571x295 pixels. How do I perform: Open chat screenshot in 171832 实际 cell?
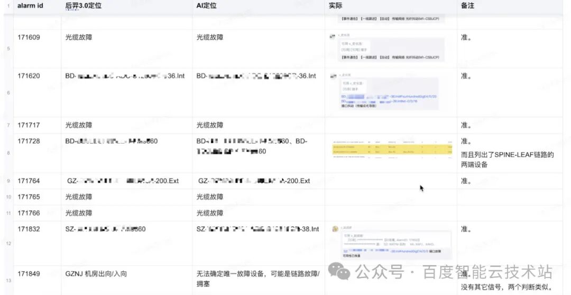coord(392,243)
